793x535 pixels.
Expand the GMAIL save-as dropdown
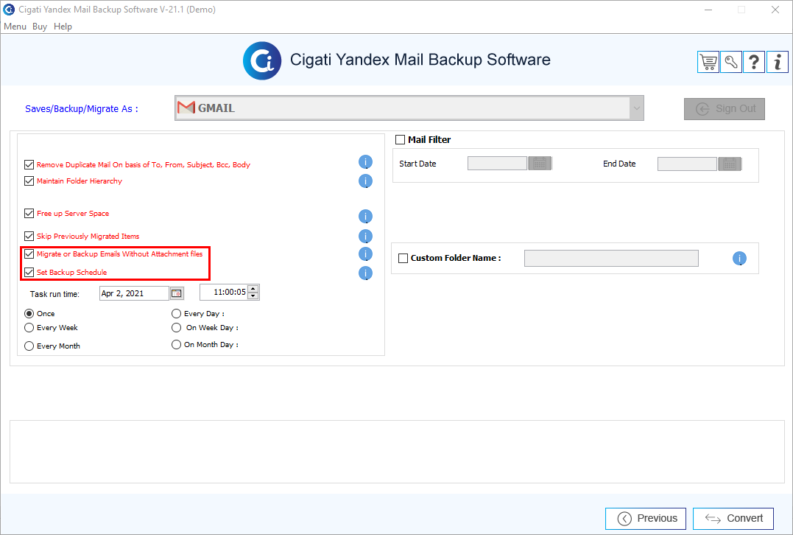tap(636, 108)
